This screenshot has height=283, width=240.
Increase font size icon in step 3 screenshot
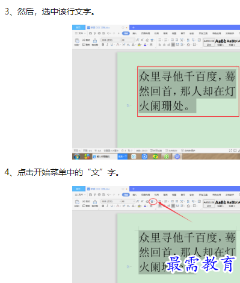(138, 40)
